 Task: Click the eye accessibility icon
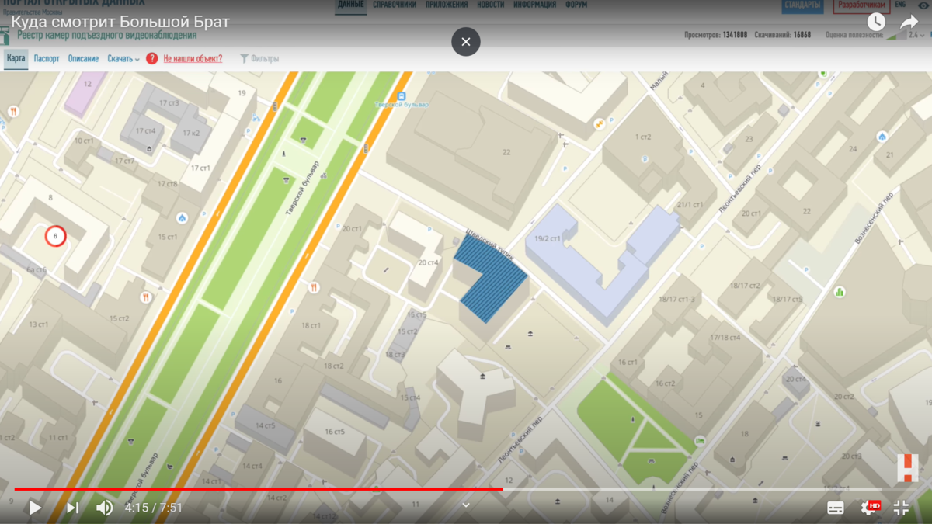tap(923, 5)
